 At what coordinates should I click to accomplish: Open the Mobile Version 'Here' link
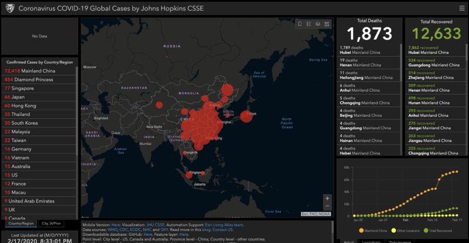pyautogui.click(x=116, y=225)
